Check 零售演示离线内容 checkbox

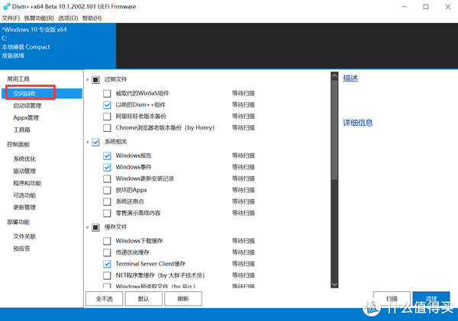[107, 213]
